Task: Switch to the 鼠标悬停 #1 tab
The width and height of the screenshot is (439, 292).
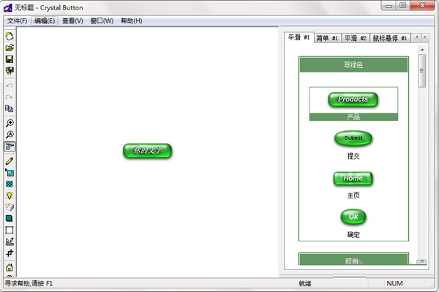Action: click(x=390, y=38)
